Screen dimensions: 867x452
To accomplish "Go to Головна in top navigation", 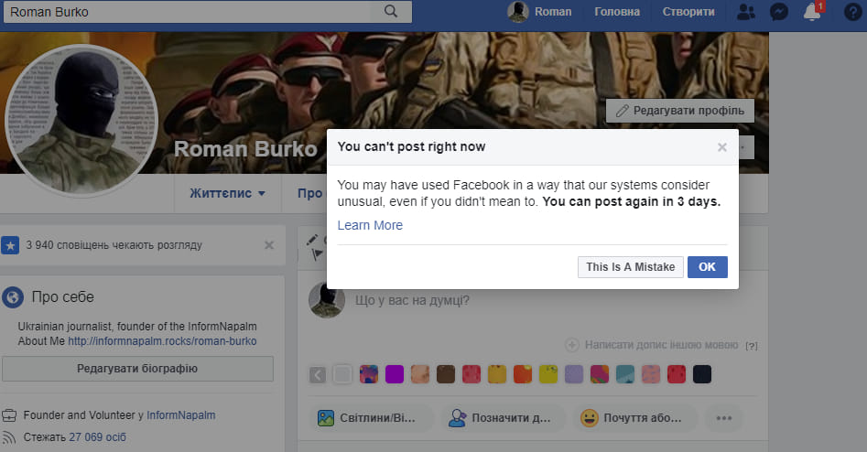I will pos(623,12).
